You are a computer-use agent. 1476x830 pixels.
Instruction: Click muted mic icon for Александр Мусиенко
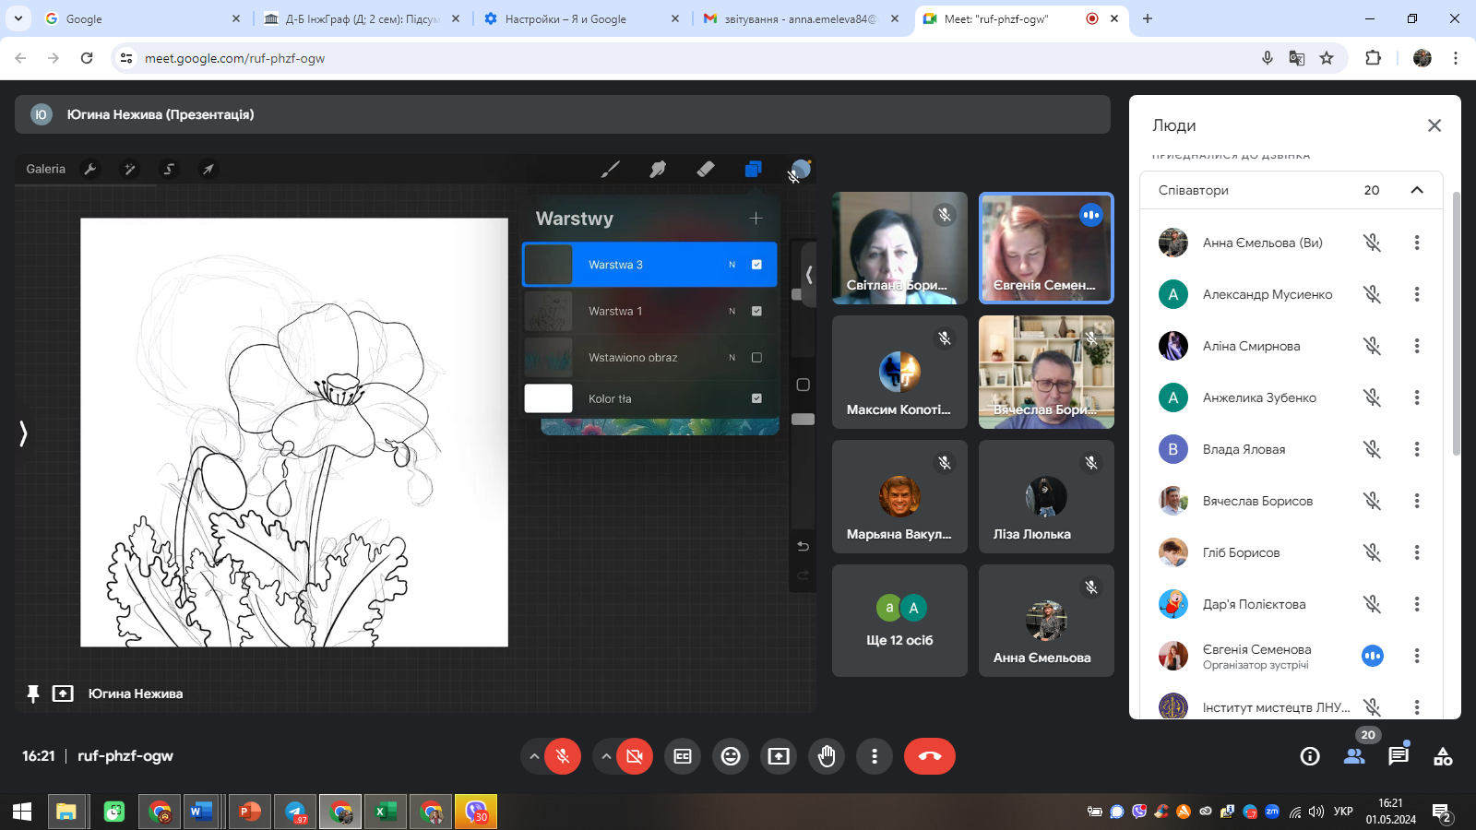pyautogui.click(x=1373, y=294)
